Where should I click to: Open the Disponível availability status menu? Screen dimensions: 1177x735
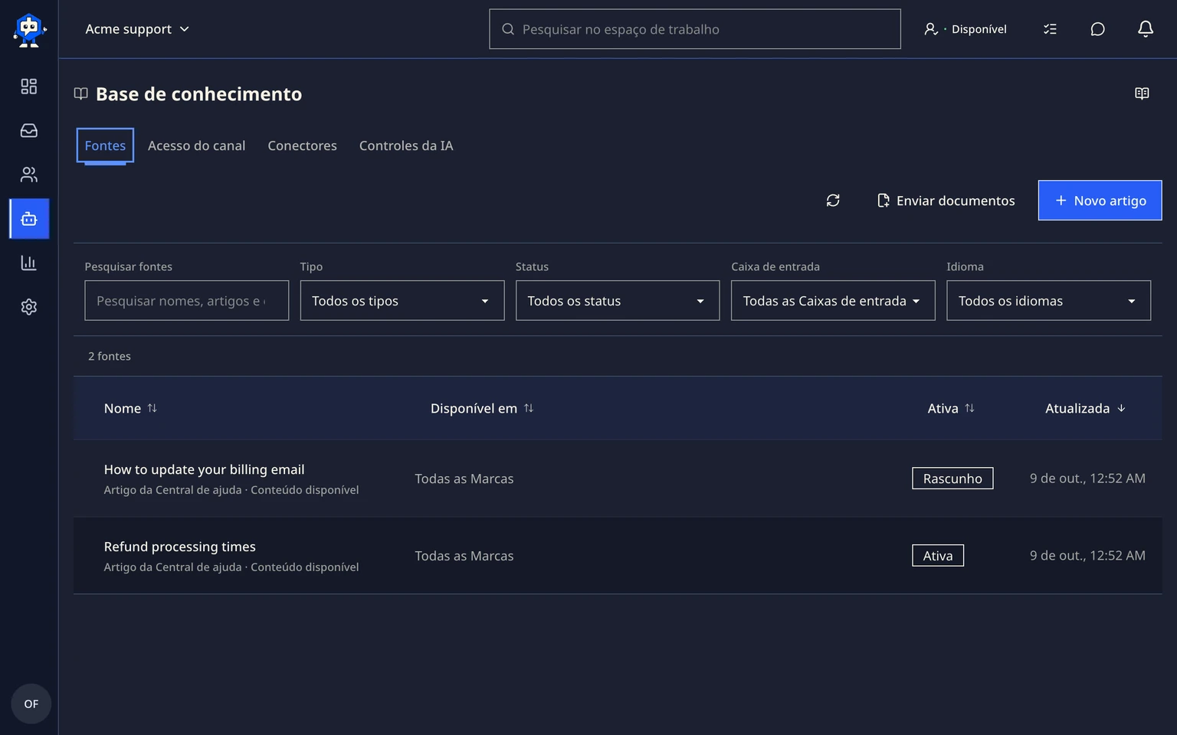966,29
